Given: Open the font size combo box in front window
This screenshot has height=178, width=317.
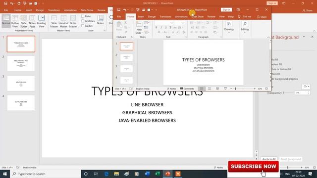Looking at the screenshot, I should click(x=179, y=23).
